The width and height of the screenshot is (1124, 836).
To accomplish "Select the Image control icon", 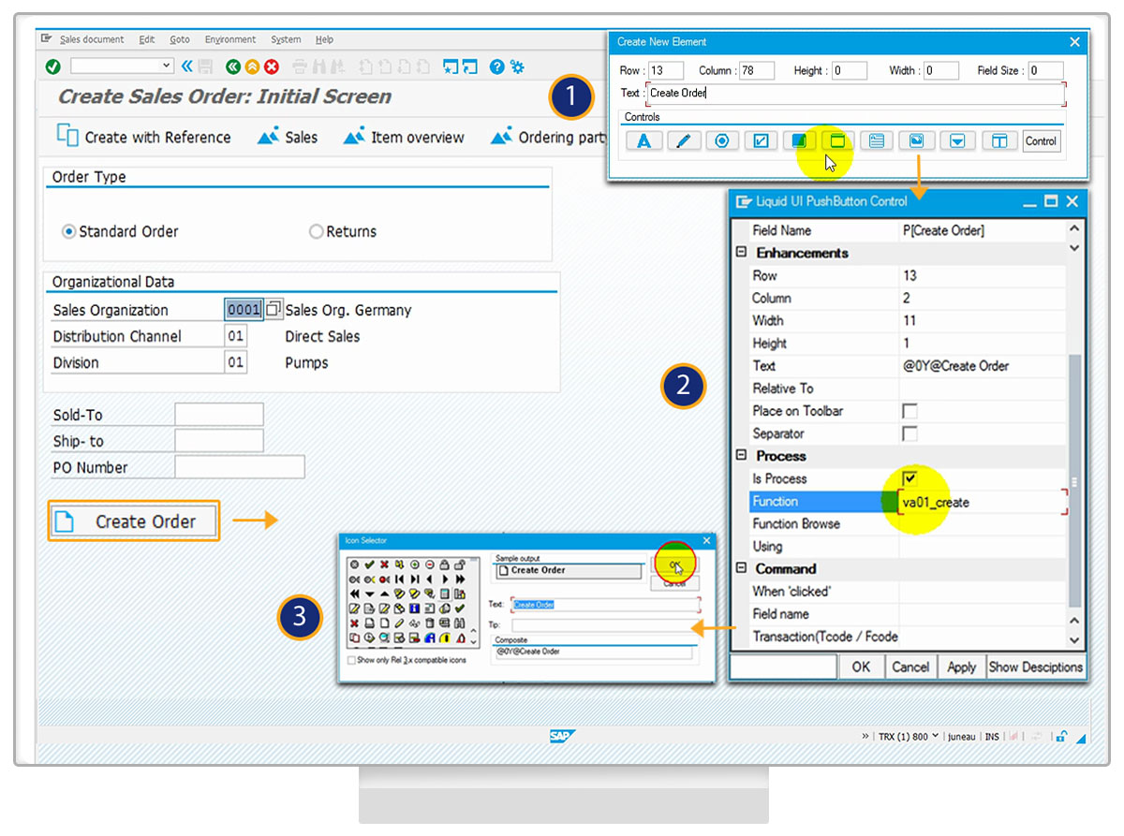I will point(916,140).
